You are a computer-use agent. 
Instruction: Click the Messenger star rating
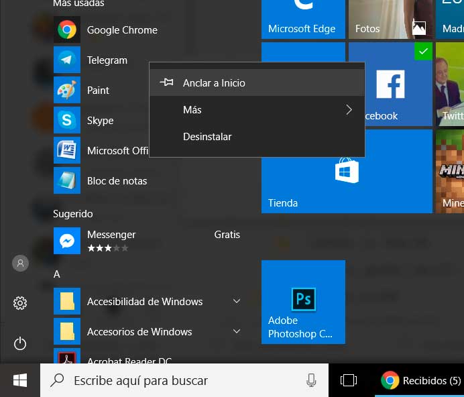(108, 248)
